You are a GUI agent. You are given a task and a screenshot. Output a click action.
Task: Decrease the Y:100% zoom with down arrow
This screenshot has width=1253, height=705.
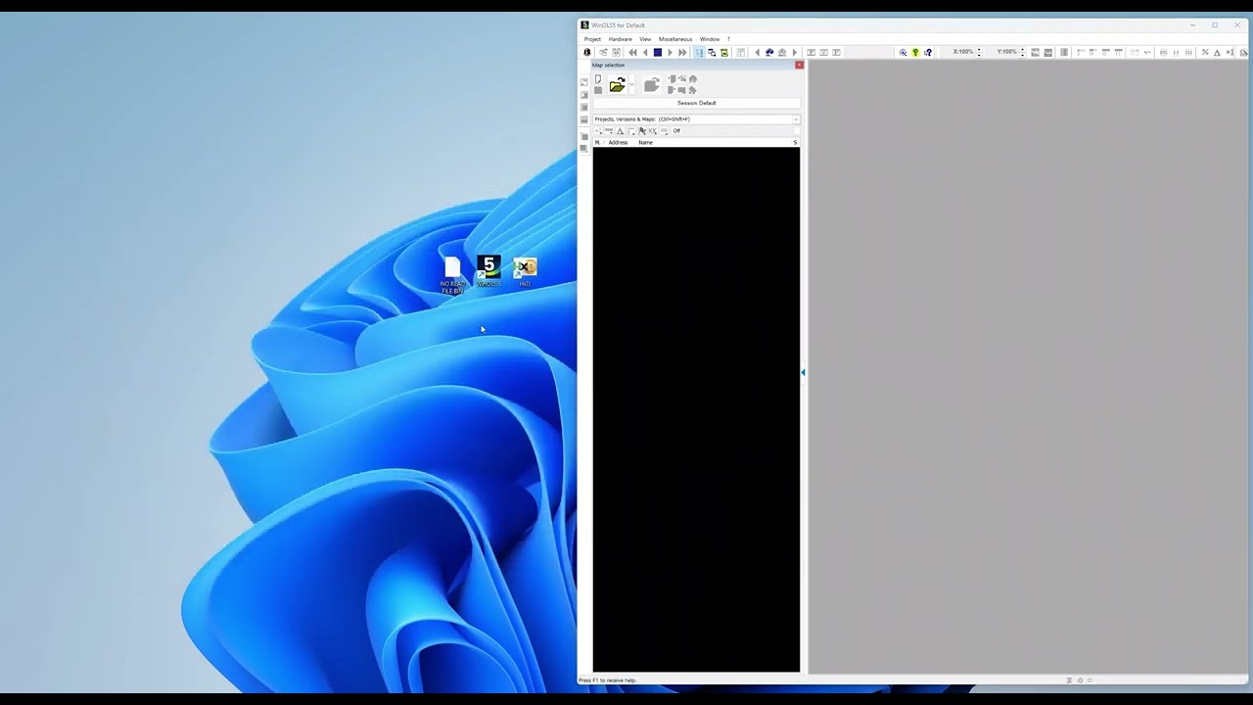[x=1023, y=55]
